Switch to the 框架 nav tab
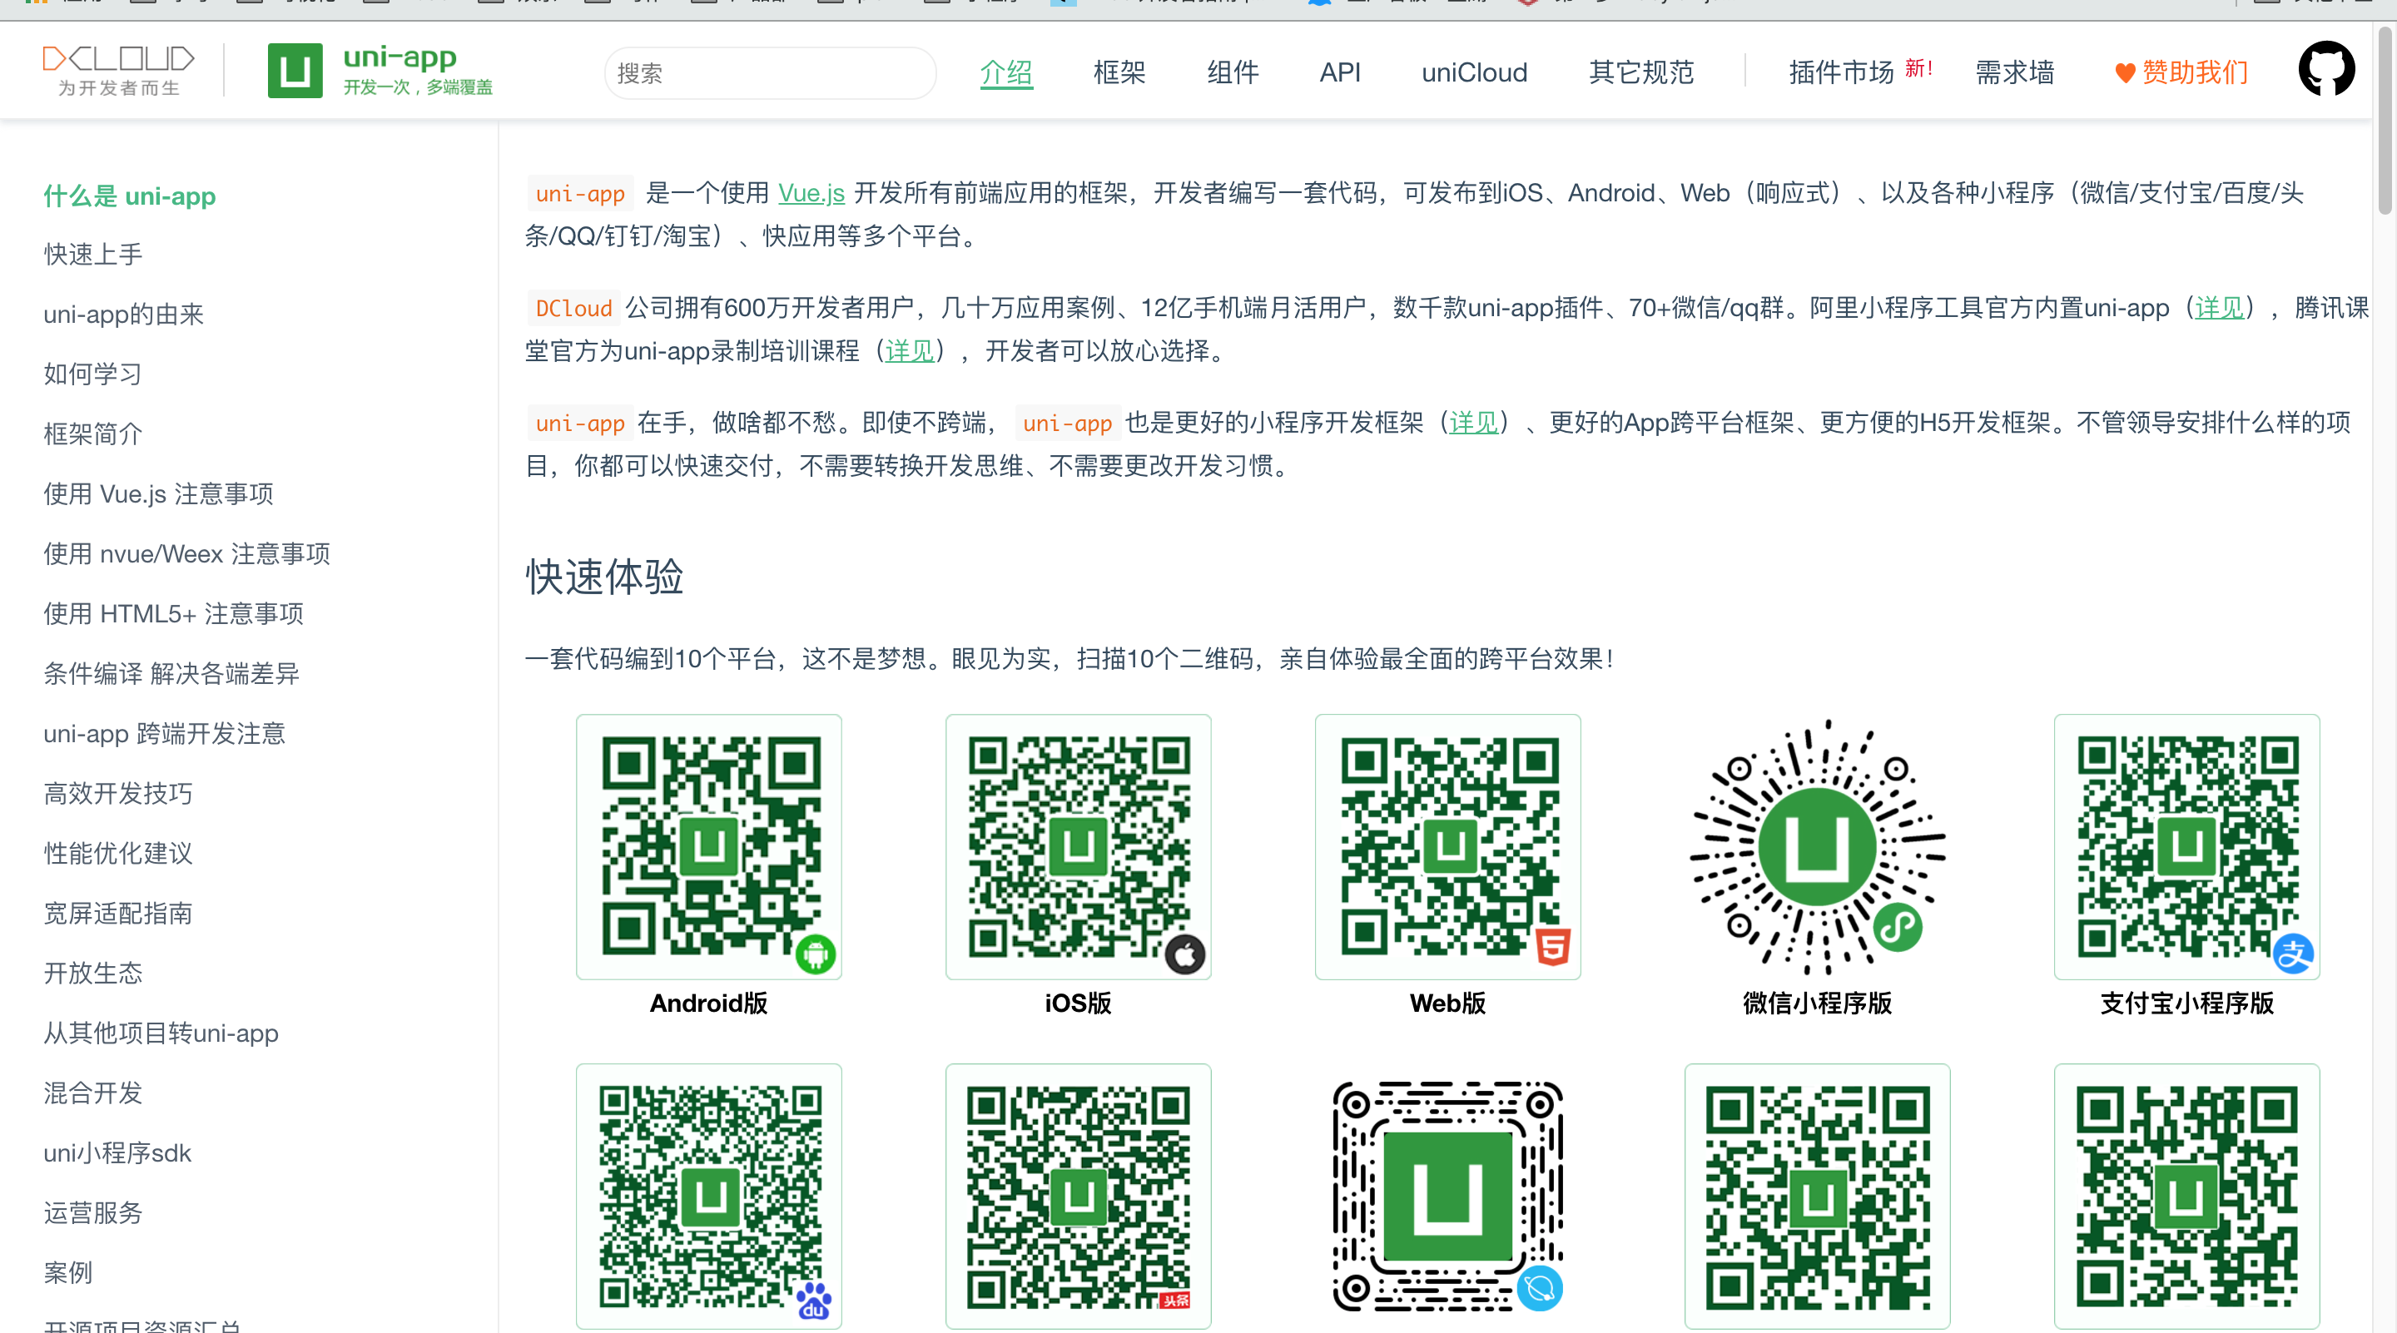Screen dimensions: 2397x1333 [x=1119, y=72]
